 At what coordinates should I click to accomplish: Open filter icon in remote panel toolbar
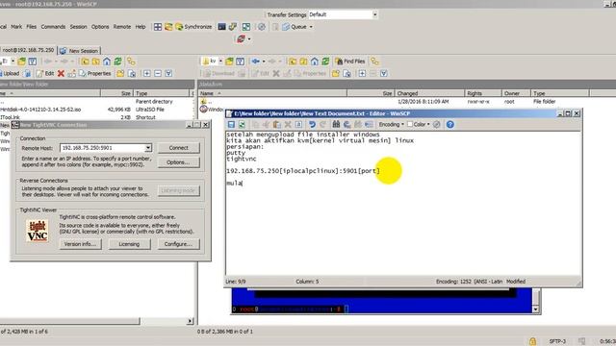pos(240,62)
